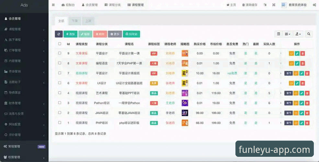Image resolution: width=319 pixels, height=162 pixels.
Task: Check the checkbox for row id 3
Action: tap(60, 103)
